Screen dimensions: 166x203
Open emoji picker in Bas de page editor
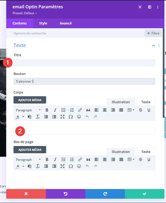(79, 166)
